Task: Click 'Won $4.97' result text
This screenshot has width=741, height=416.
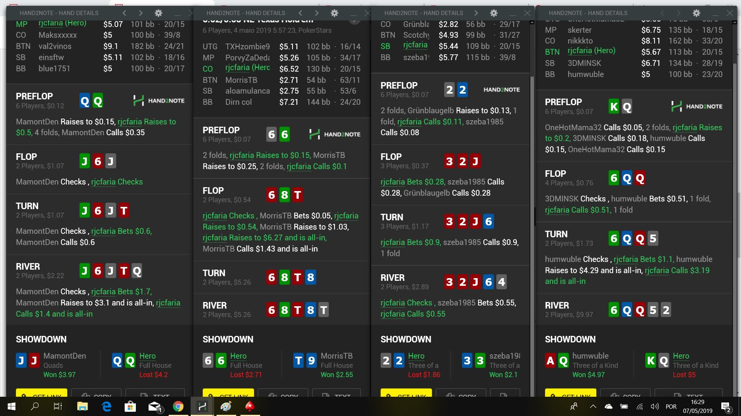Action: tap(589, 374)
